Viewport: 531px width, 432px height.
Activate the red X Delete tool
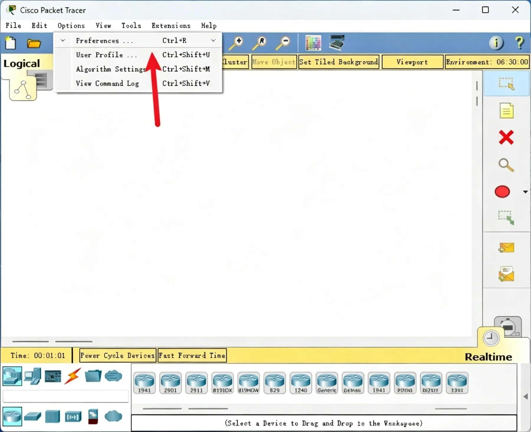506,137
